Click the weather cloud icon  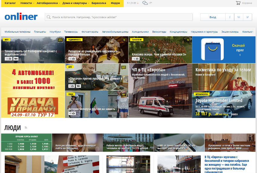145,3
